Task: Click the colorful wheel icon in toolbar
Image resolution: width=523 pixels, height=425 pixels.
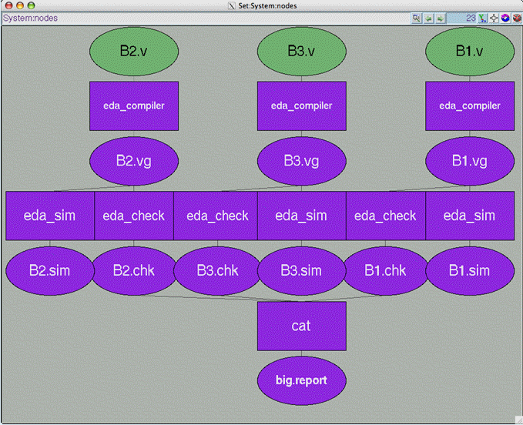Action: (x=505, y=18)
